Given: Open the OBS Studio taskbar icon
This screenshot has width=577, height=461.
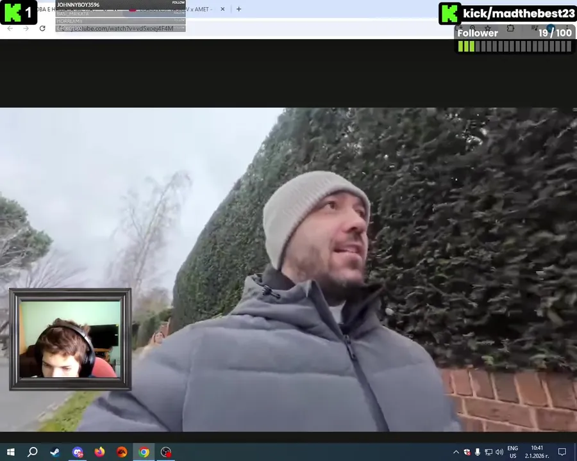Looking at the screenshot, I should pos(166,452).
